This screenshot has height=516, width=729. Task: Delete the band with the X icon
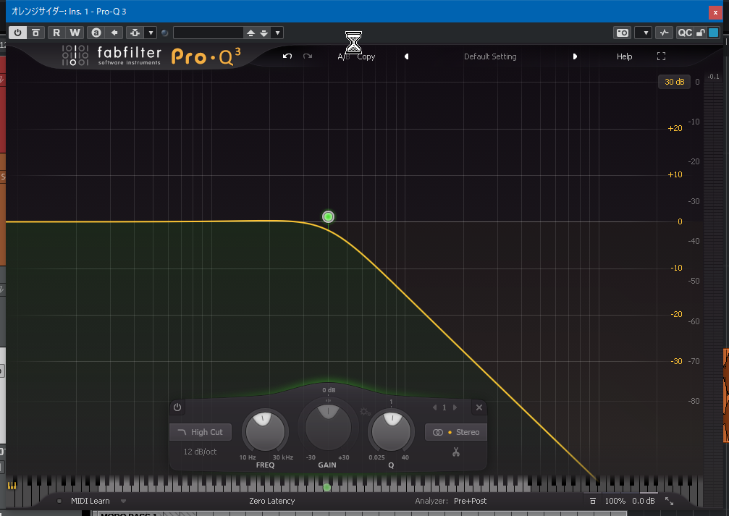pyautogui.click(x=479, y=407)
